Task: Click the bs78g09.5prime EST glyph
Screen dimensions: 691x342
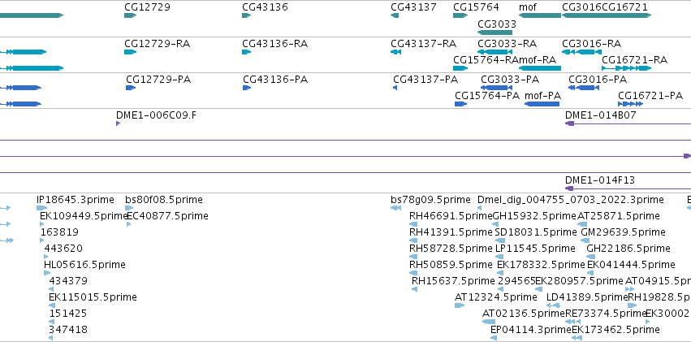Action: tap(395, 208)
